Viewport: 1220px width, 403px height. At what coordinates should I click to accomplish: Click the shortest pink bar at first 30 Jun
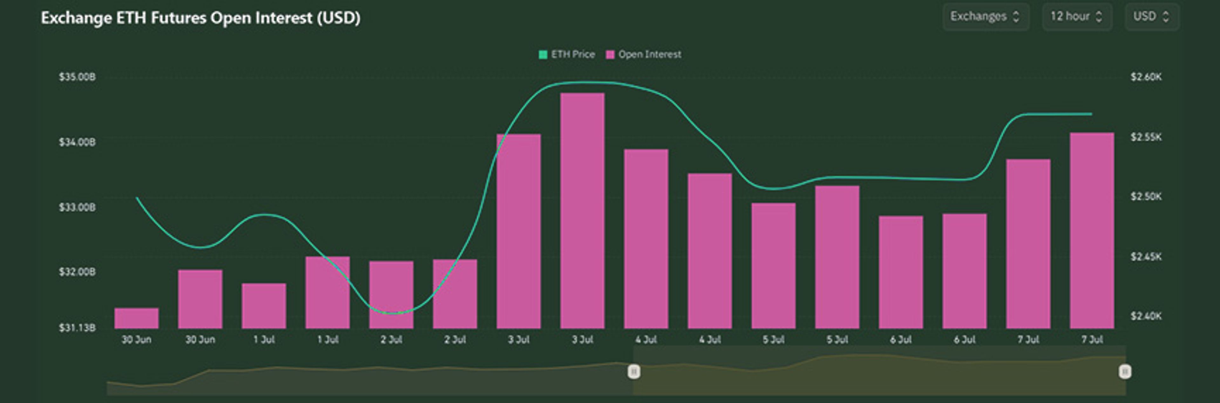[136, 318]
